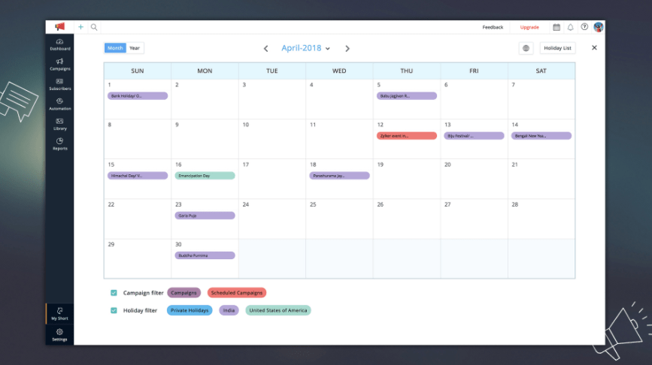Open the notifications bell
This screenshot has width=652, height=365.
point(571,27)
